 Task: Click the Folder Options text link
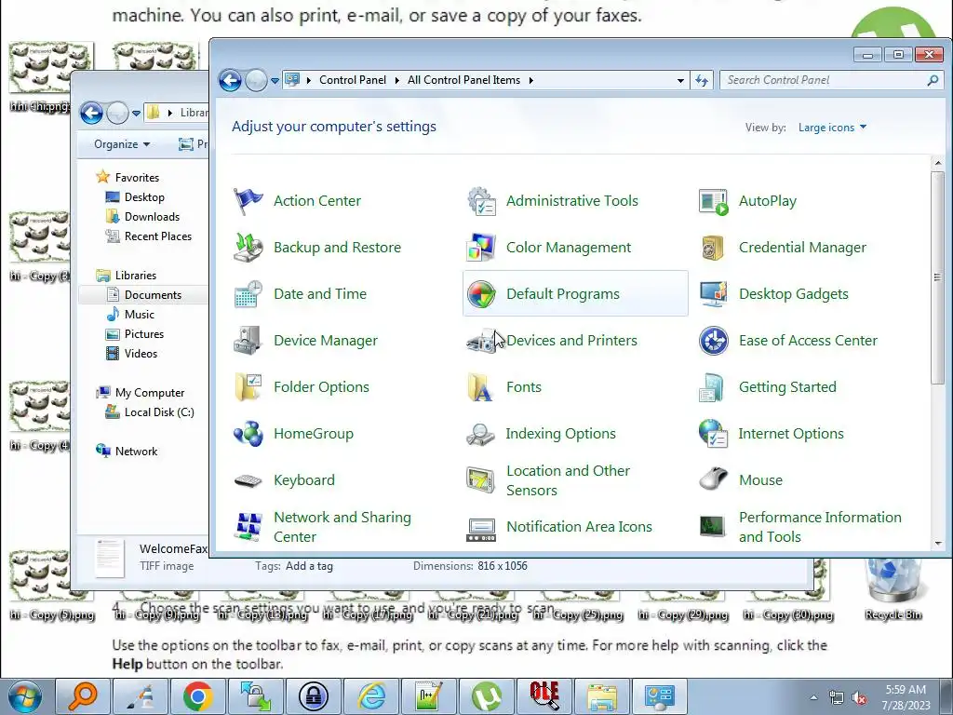coord(321,387)
